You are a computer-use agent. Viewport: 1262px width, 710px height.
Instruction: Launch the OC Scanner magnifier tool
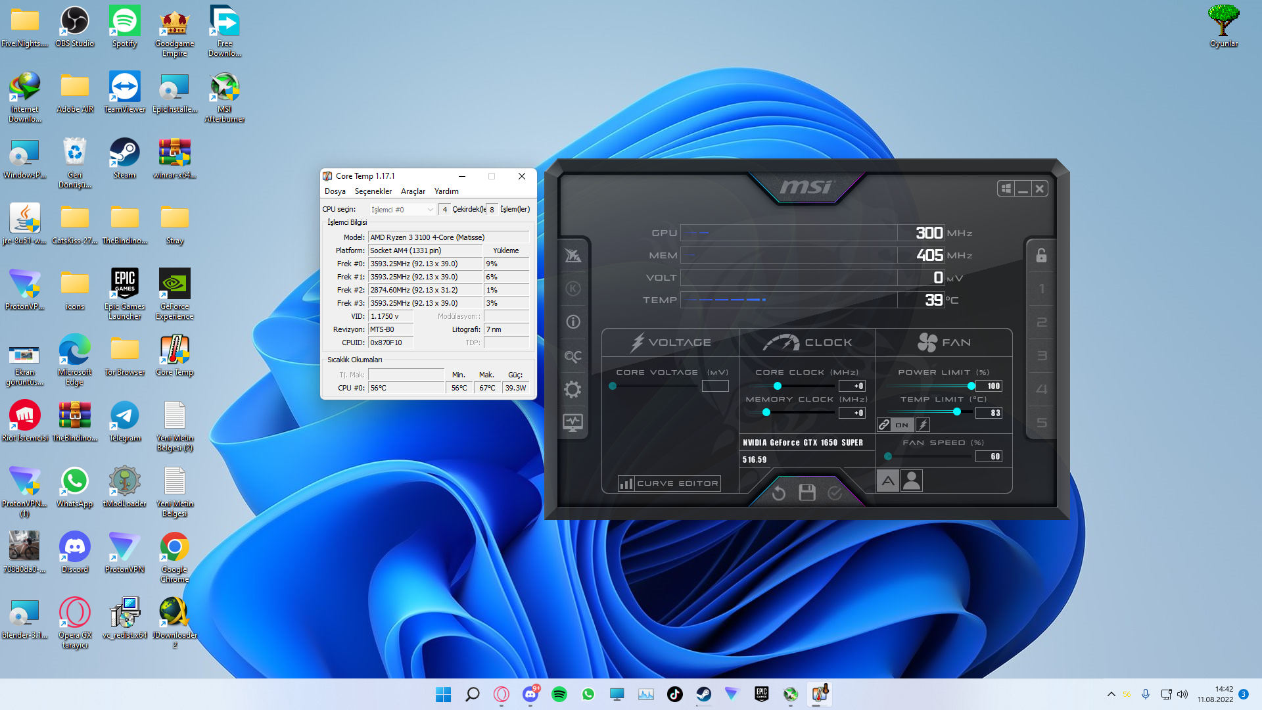(x=573, y=356)
